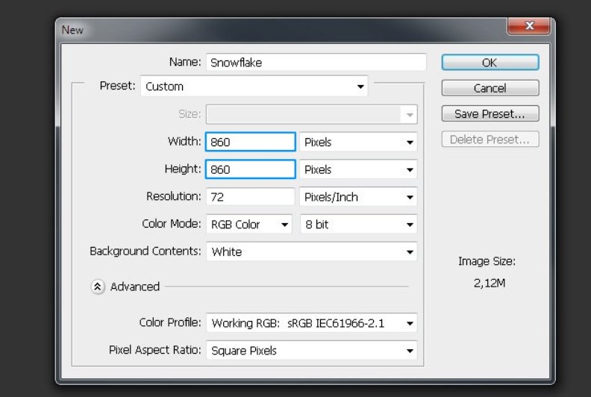Click the Advanced section label

pyautogui.click(x=135, y=287)
